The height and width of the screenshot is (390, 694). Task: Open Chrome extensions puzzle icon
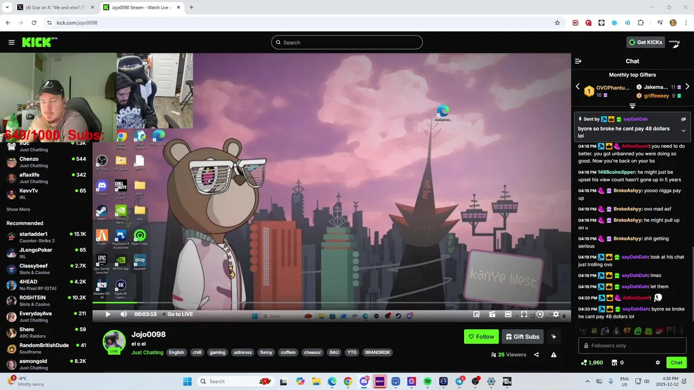[640, 23]
